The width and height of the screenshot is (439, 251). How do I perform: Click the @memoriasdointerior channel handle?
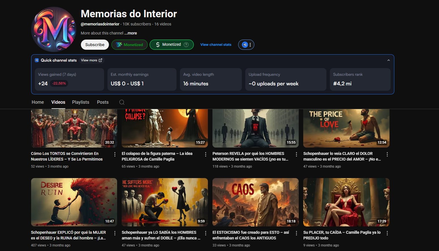click(x=100, y=24)
